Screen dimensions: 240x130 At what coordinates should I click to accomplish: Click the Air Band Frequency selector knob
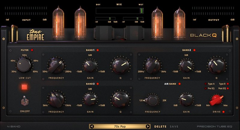click(x=152, y=101)
